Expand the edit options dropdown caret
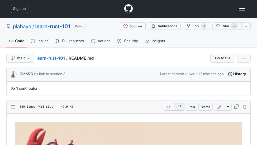 tap(228, 107)
